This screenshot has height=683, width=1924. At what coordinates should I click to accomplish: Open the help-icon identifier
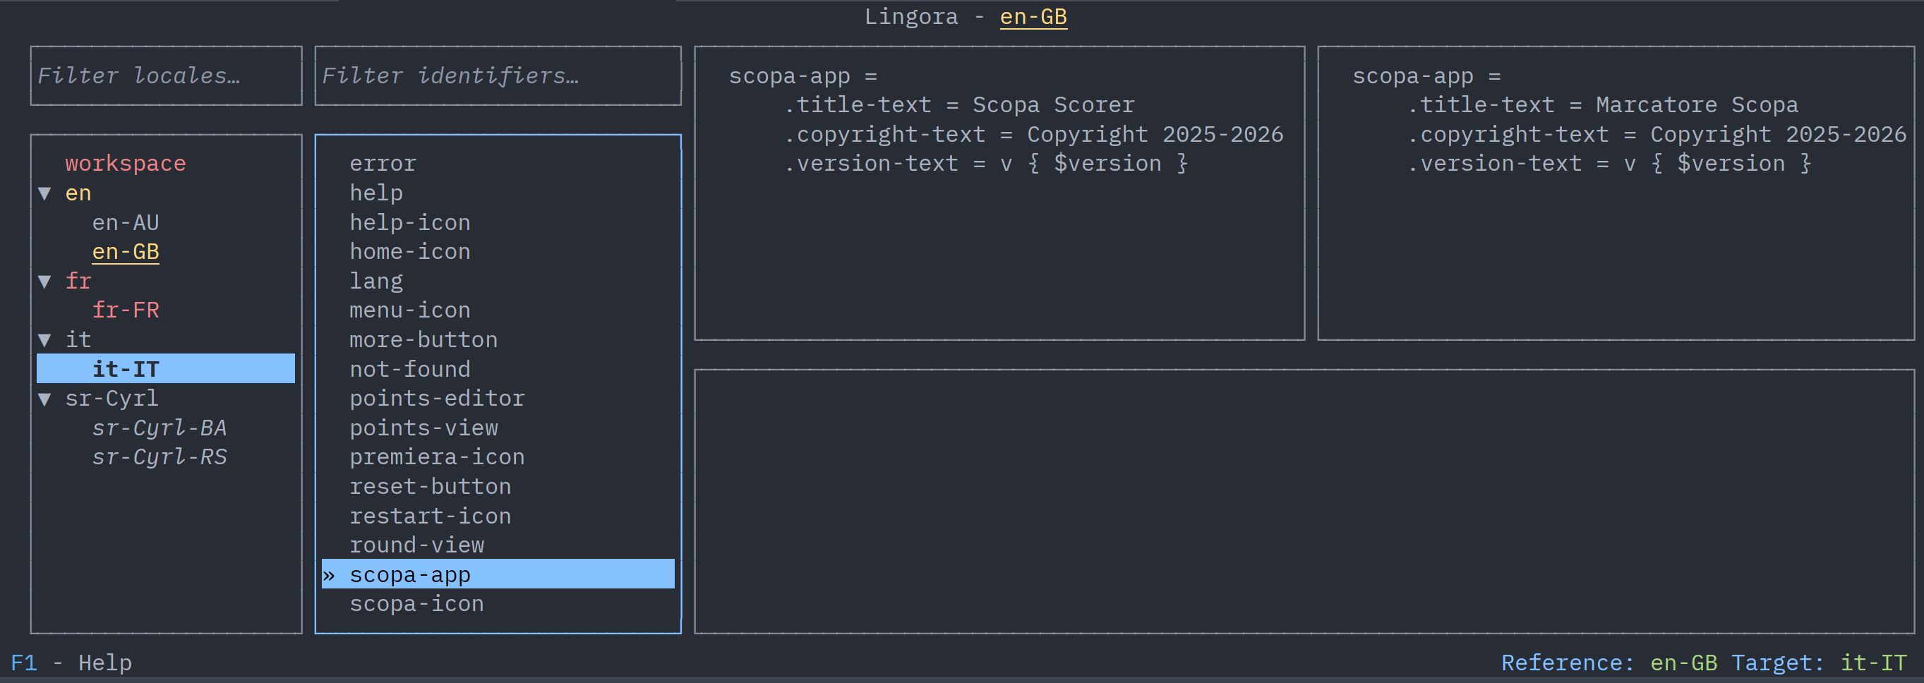410,222
